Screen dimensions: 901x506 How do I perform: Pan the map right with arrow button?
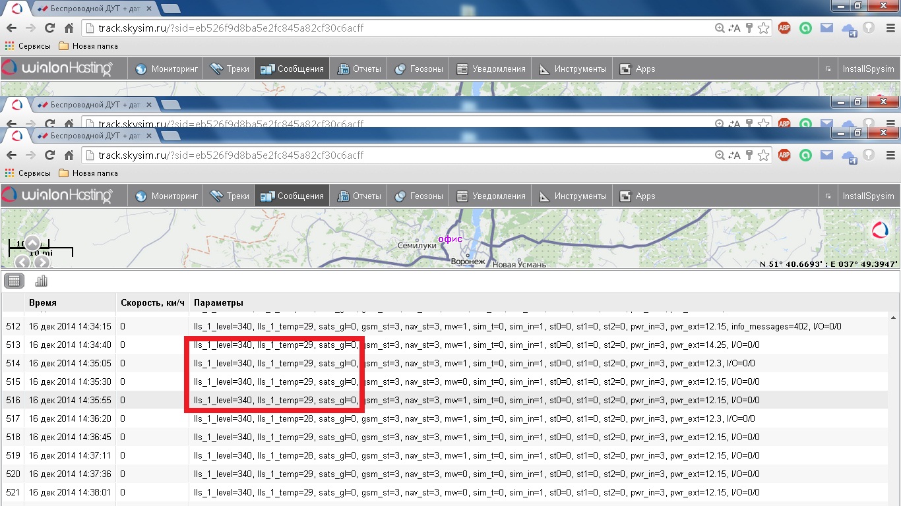pyautogui.click(x=42, y=262)
